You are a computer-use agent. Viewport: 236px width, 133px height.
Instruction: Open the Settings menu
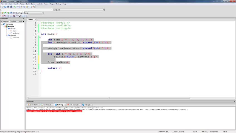tap(59, 4)
